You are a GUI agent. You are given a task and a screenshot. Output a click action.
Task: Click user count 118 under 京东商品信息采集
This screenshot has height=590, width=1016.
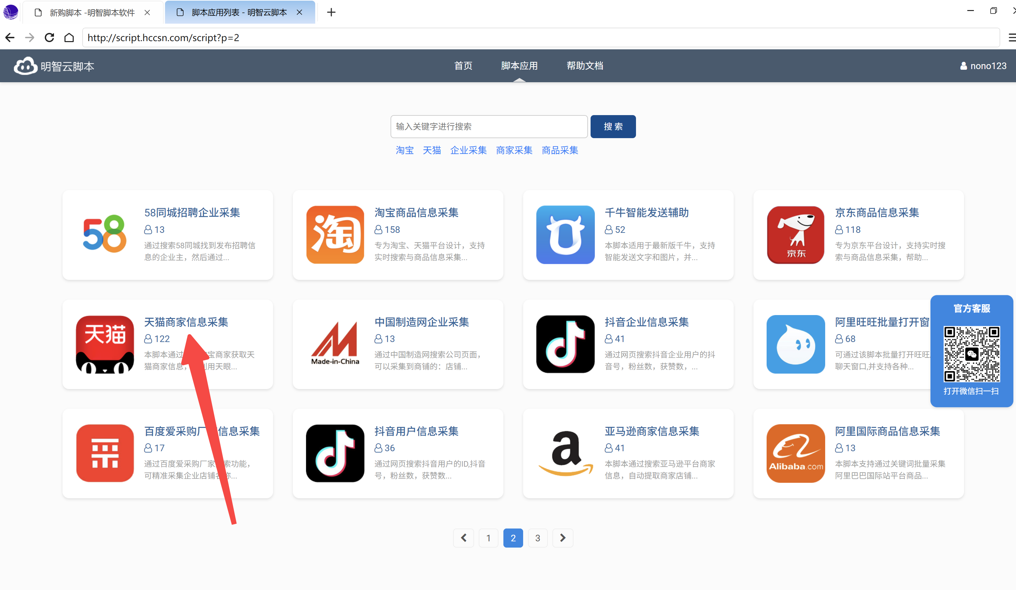tap(848, 229)
